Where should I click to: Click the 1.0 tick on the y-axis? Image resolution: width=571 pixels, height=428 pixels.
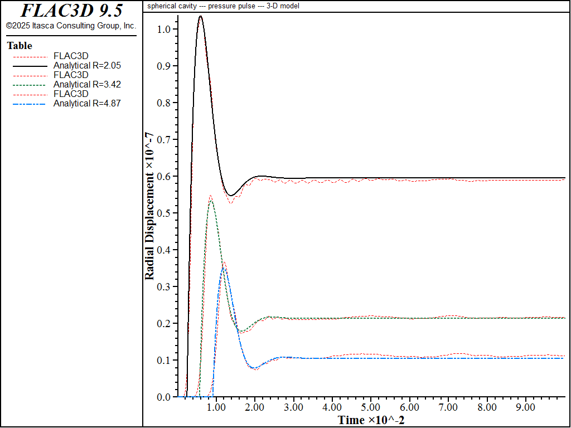pos(163,29)
